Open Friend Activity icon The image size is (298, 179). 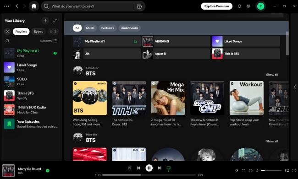(x=248, y=6)
